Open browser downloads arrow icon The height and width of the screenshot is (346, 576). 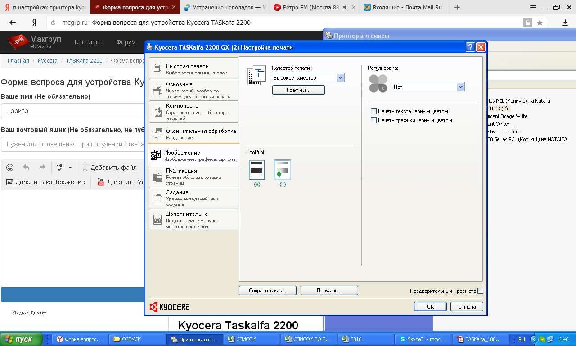click(x=565, y=23)
